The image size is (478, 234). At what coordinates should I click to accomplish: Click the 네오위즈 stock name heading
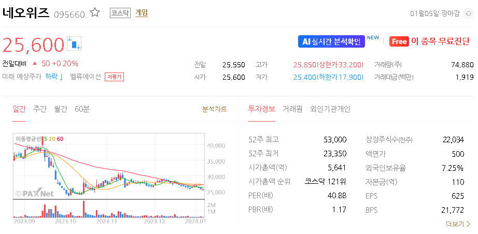click(26, 13)
